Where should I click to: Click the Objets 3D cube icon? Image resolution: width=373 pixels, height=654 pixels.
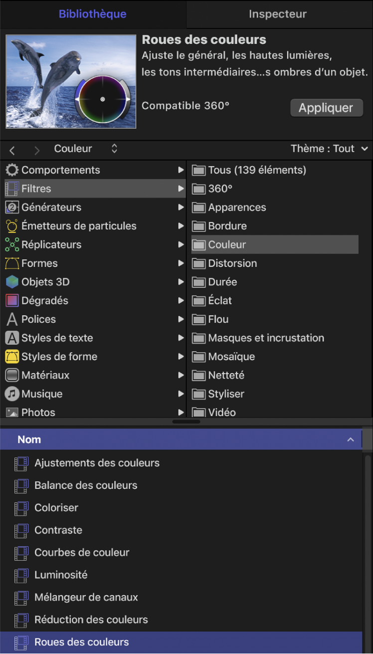point(12,282)
